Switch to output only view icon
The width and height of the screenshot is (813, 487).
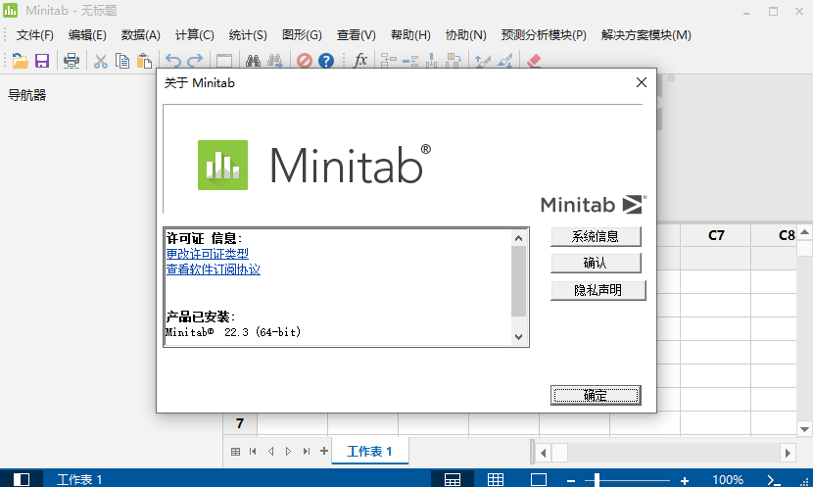point(538,479)
